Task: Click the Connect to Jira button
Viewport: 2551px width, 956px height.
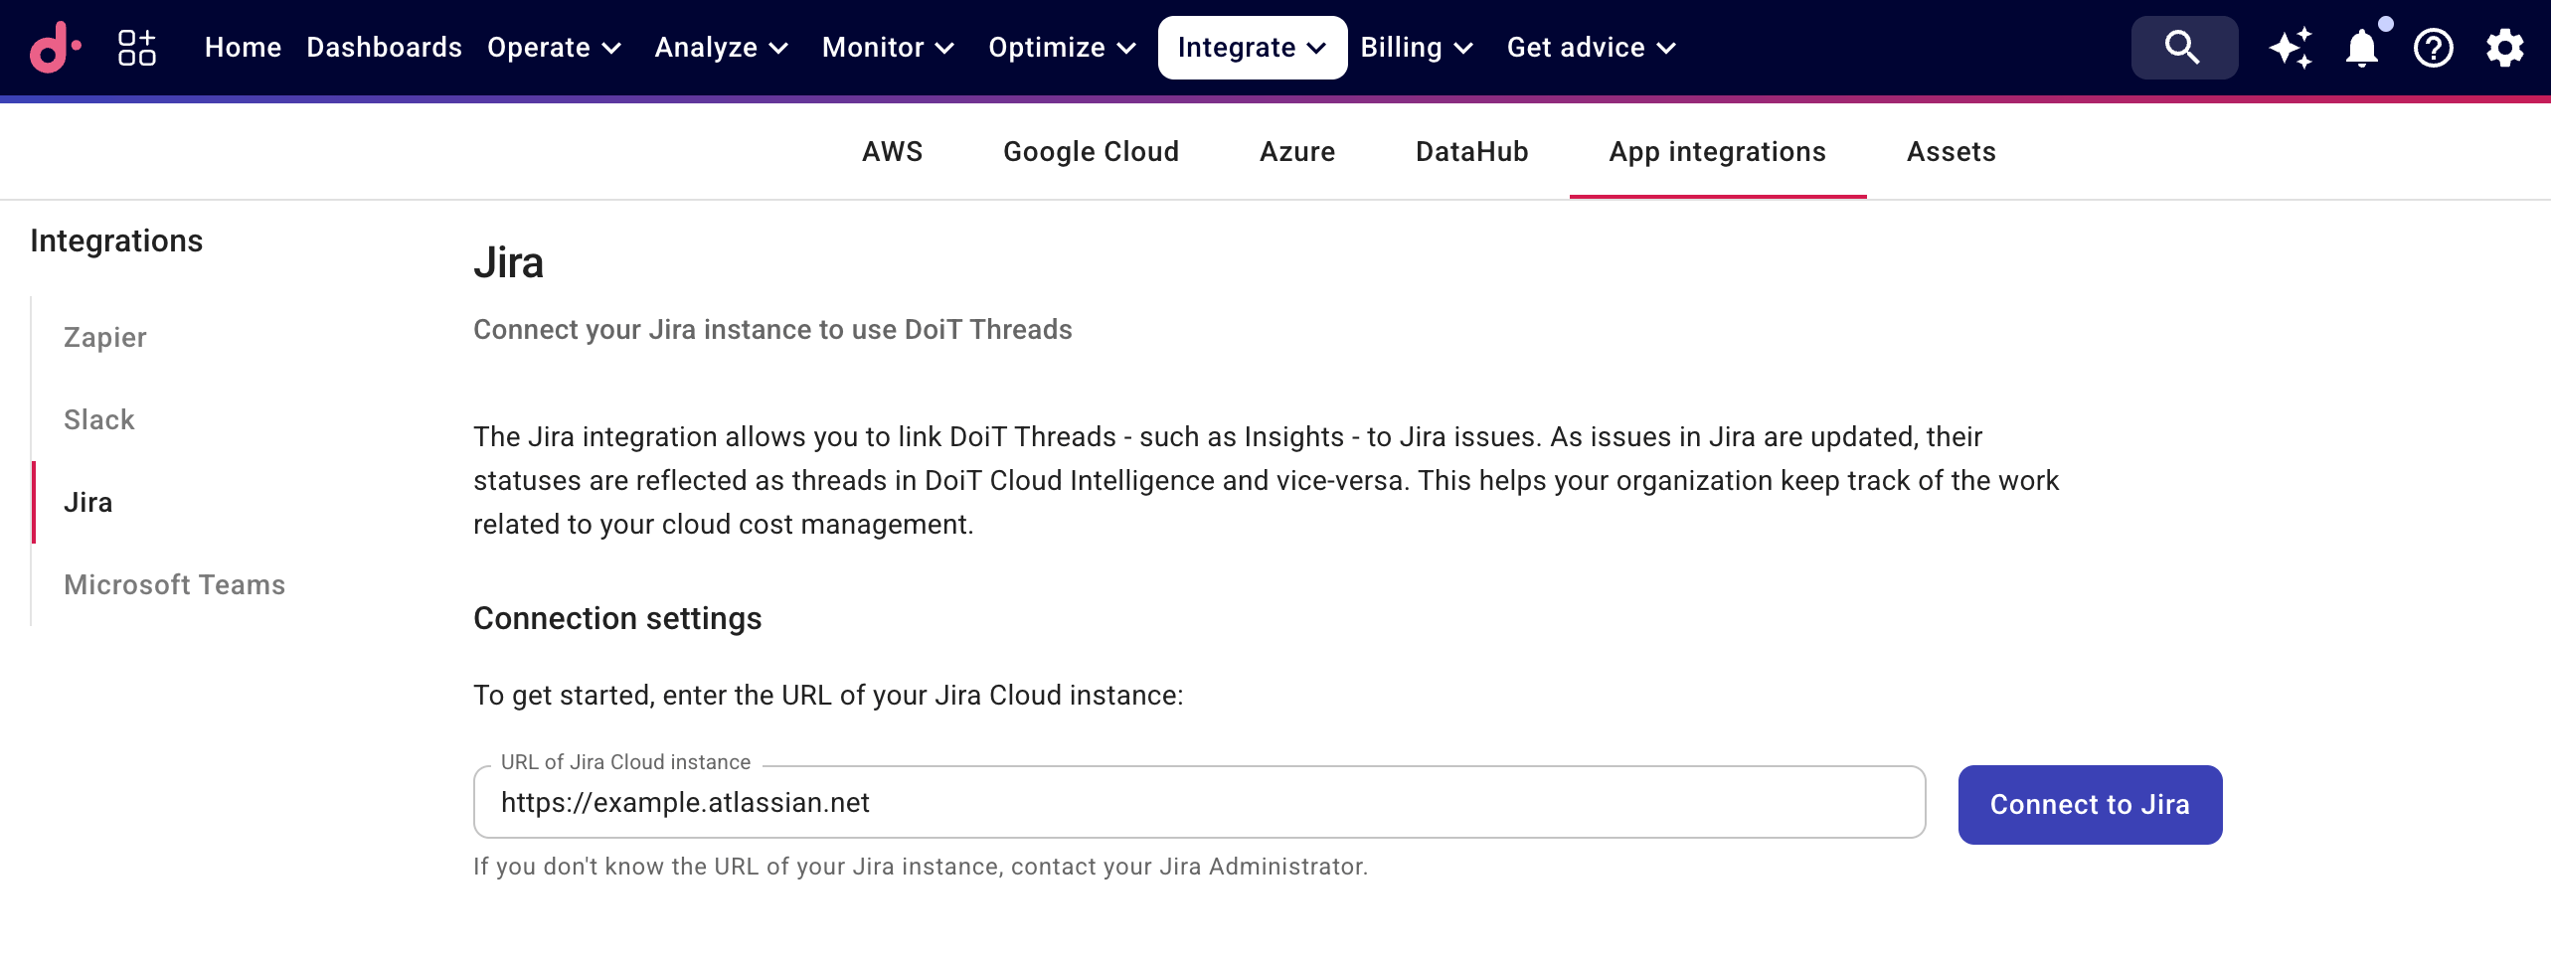Action: pyautogui.click(x=2089, y=804)
